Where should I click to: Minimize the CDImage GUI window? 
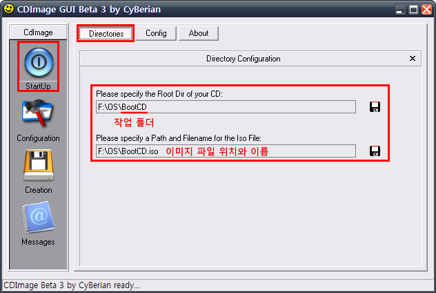pyautogui.click(x=400, y=10)
